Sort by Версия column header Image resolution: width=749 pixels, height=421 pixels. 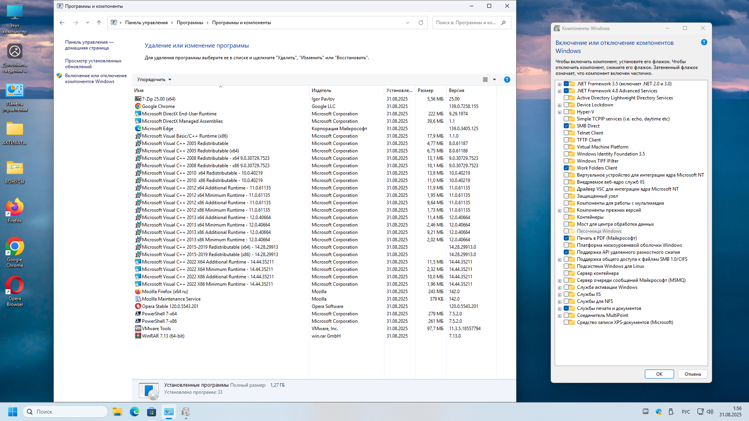(471, 90)
